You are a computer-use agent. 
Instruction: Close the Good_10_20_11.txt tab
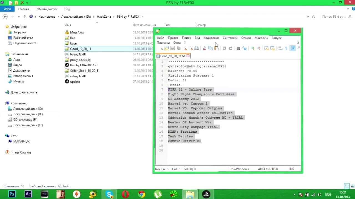188,56
